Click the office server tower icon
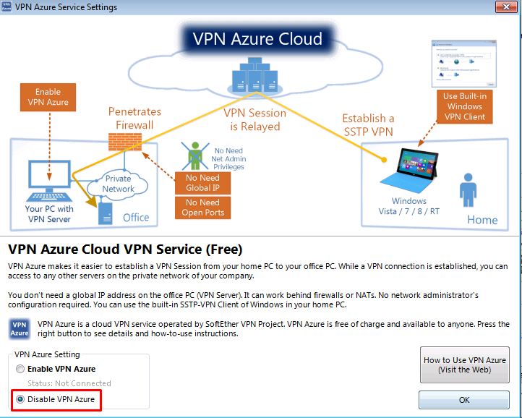The image size is (522, 418). [106, 214]
